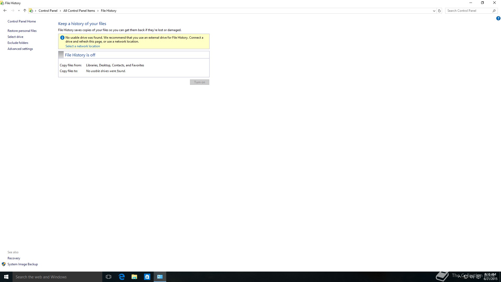Go up one level with up arrow
501x282 pixels.
point(25,11)
